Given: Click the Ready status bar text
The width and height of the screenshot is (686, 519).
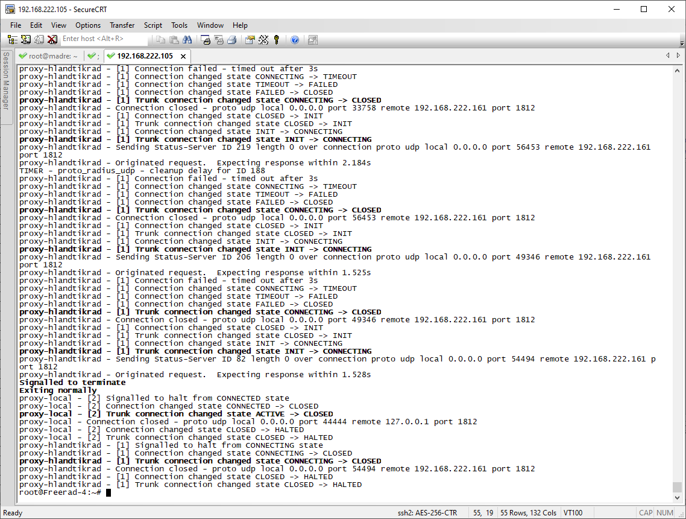Looking at the screenshot, I should coord(13,513).
